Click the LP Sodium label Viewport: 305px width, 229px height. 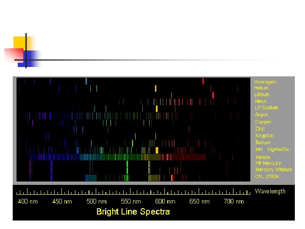(x=266, y=108)
